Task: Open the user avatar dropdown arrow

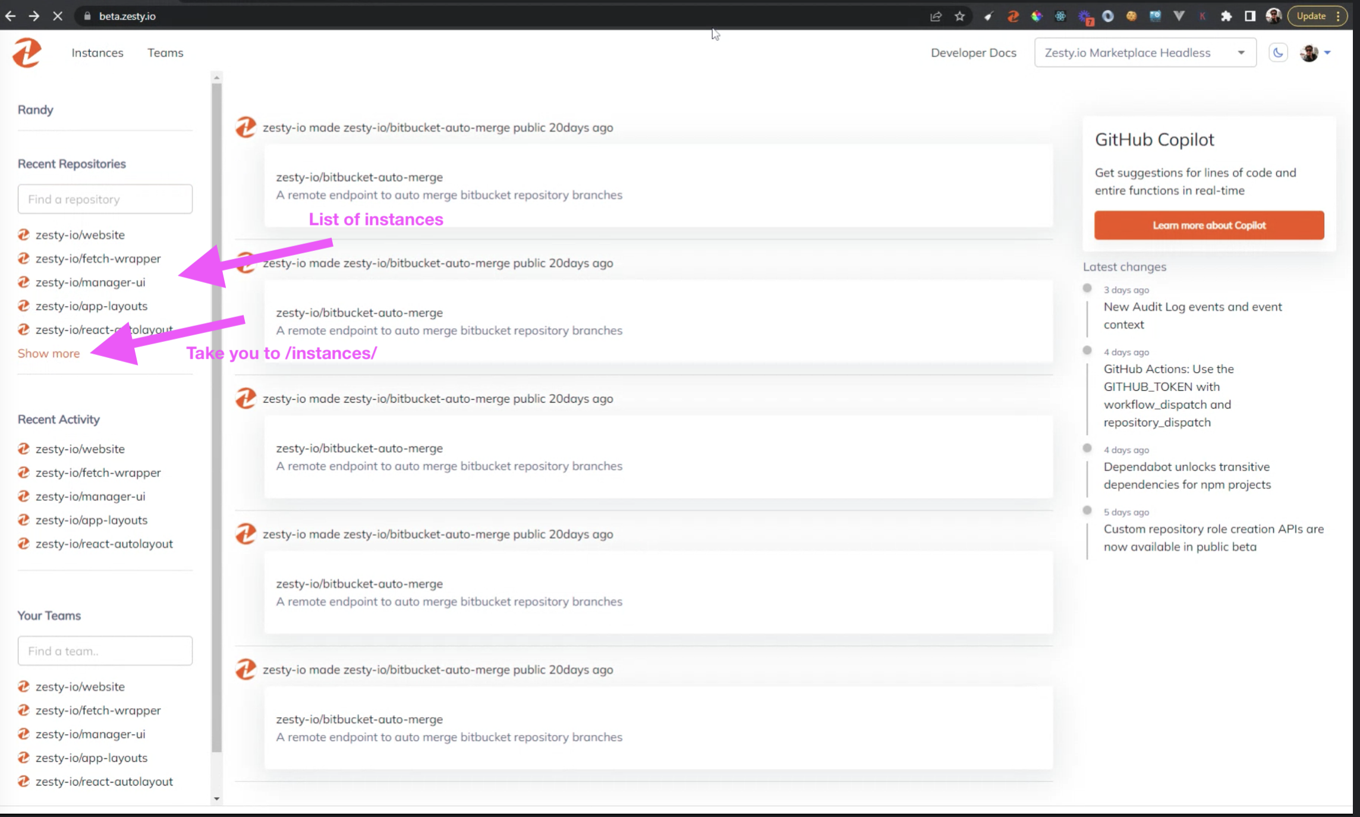Action: coord(1329,52)
